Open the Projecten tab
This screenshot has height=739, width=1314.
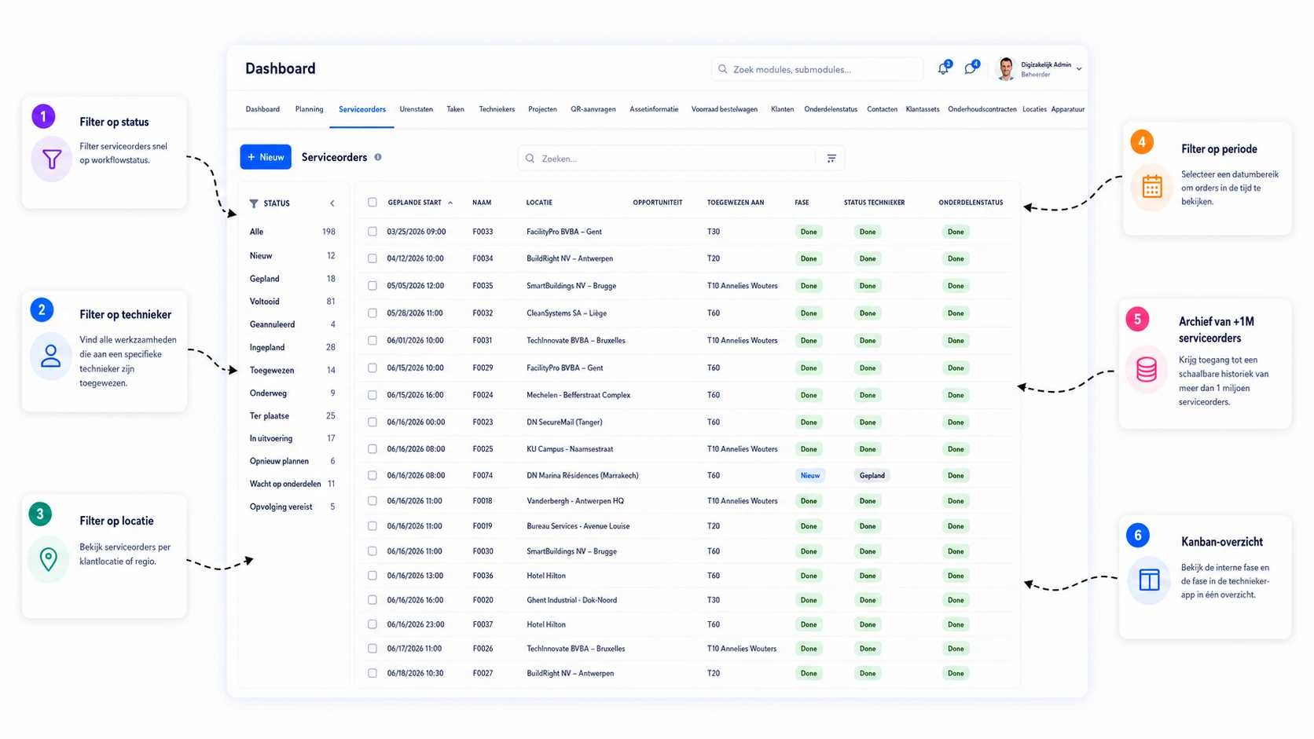(x=542, y=109)
